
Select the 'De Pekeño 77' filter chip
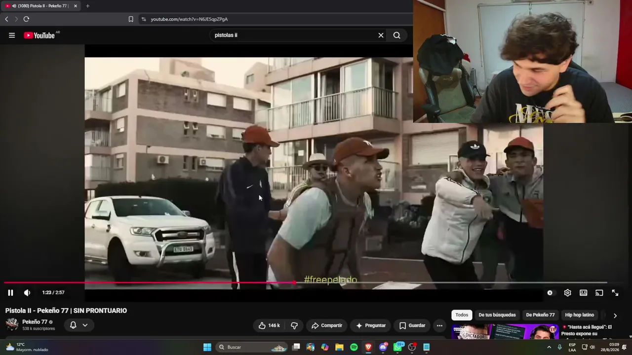[x=540, y=315]
